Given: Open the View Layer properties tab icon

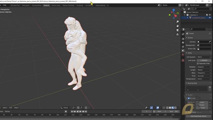Looking at the screenshot, I should (x=183, y=47).
